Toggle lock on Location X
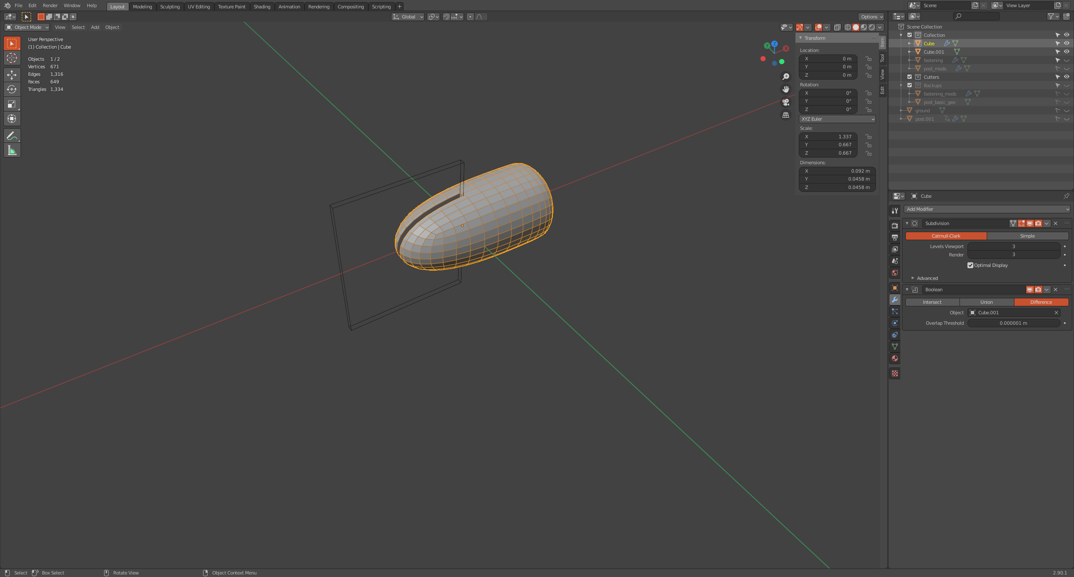 click(868, 59)
